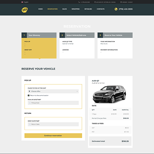
Task: Click the calendar icon in Return Date field
Action: [30, 124]
